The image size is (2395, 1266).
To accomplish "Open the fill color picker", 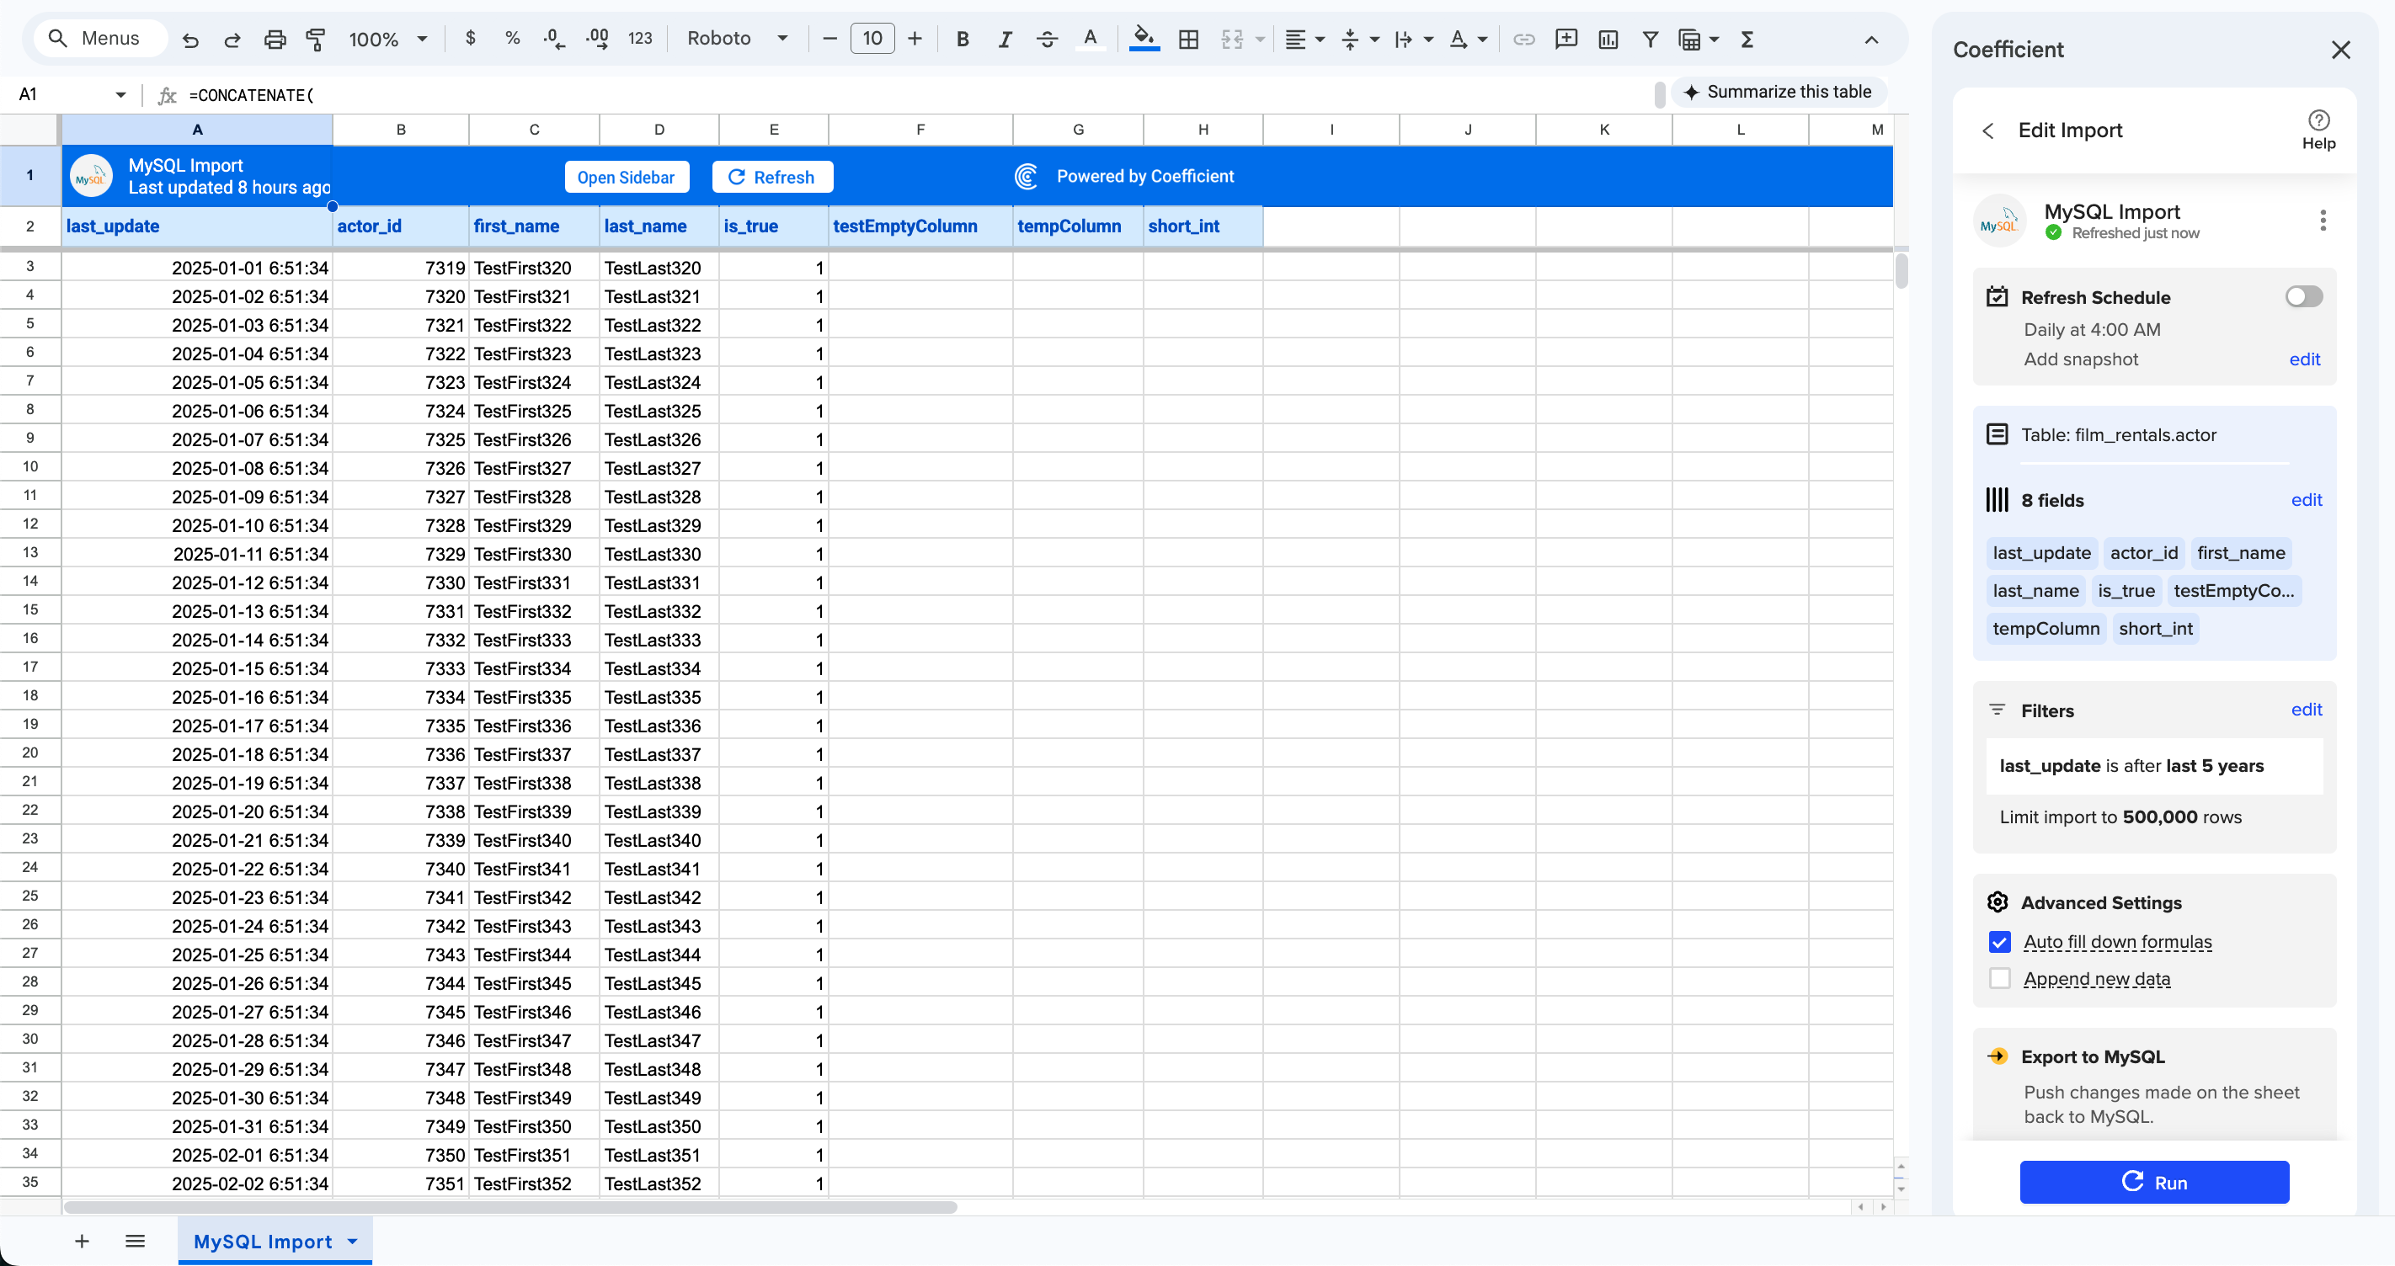I will pos(1144,38).
